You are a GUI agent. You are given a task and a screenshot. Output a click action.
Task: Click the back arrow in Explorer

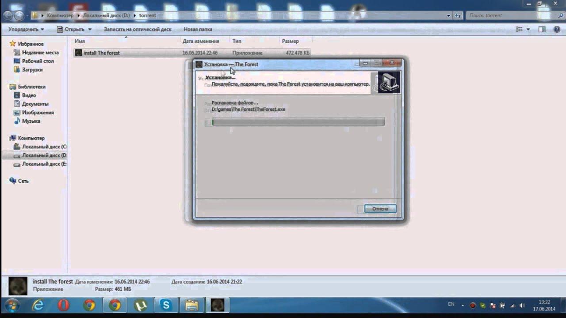coord(8,15)
